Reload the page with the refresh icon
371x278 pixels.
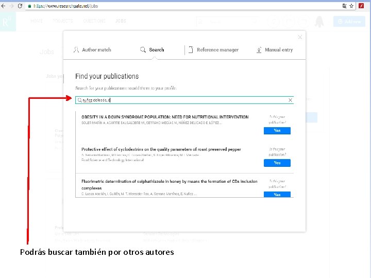pyautogui.click(x=20, y=6)
